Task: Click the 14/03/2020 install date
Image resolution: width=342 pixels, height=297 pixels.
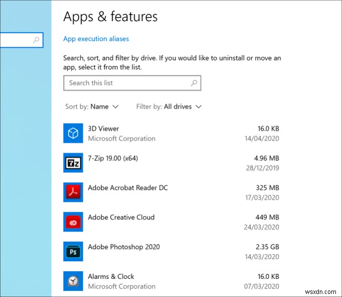Action: coord(262,257)
